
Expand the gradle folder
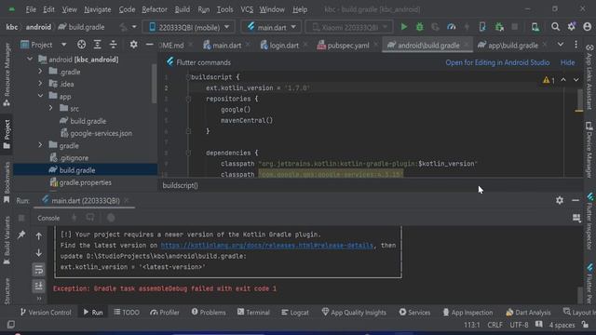point(40,145)
